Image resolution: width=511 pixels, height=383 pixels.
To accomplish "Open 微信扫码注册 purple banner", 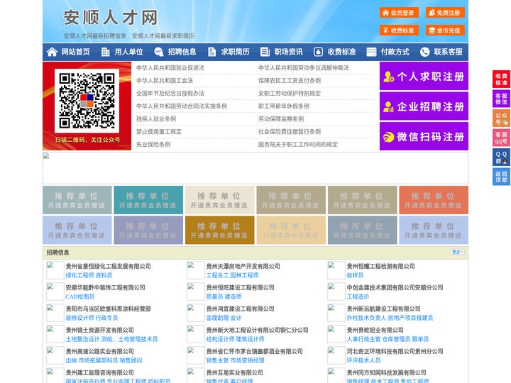I will point(424,136).
